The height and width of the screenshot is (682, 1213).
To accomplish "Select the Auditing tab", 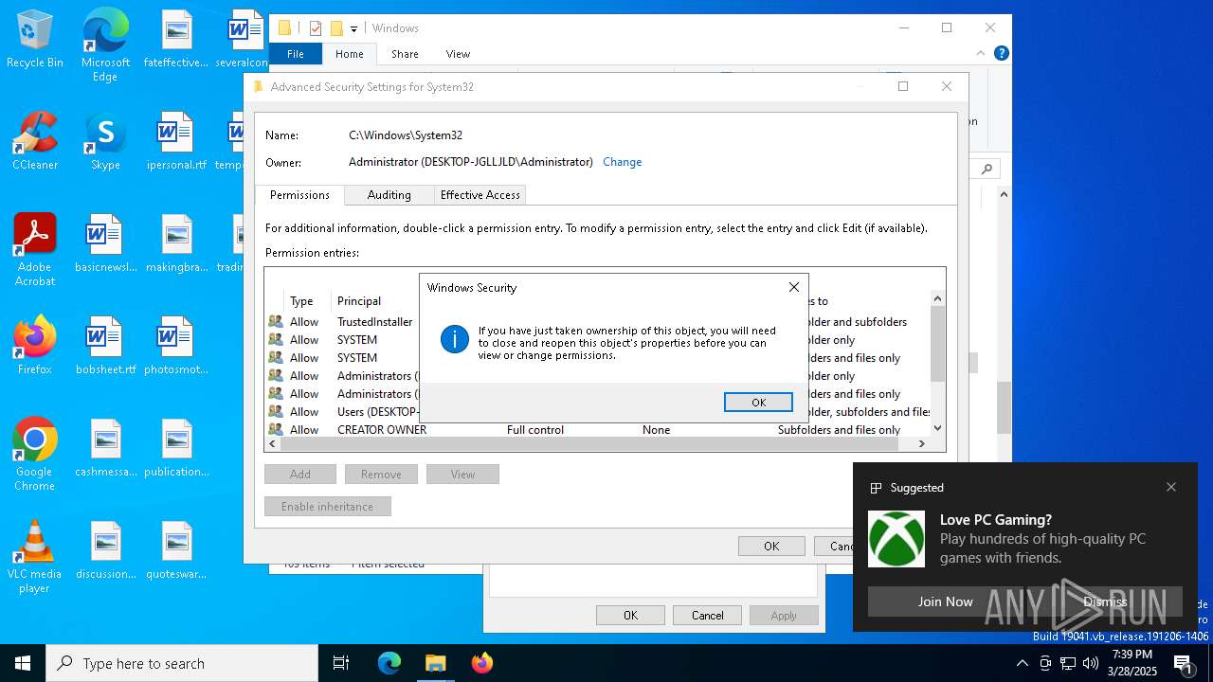I will (x=389, y=194).
